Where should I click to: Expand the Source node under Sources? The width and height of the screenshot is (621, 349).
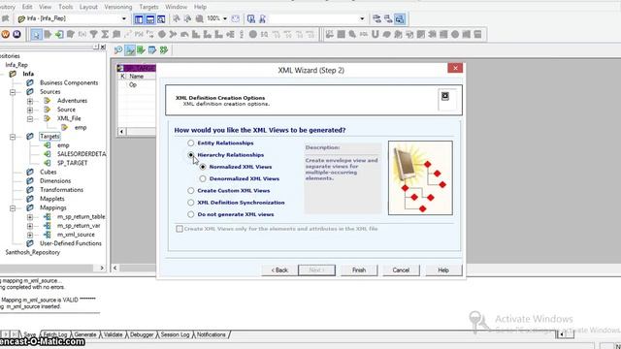point(30,110)
